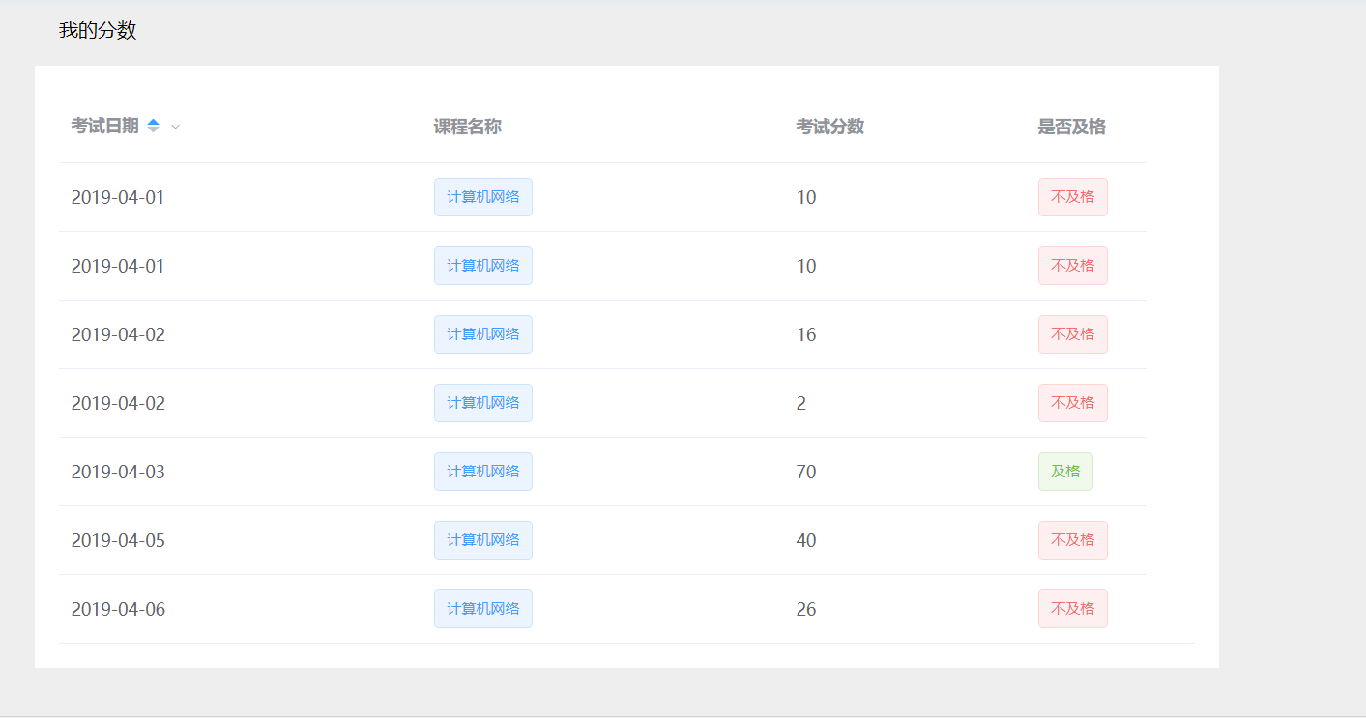Click the 我的分数 page title
Image resolution: width=1366 pixels, height=718 pixels.
tap(98, 31)
